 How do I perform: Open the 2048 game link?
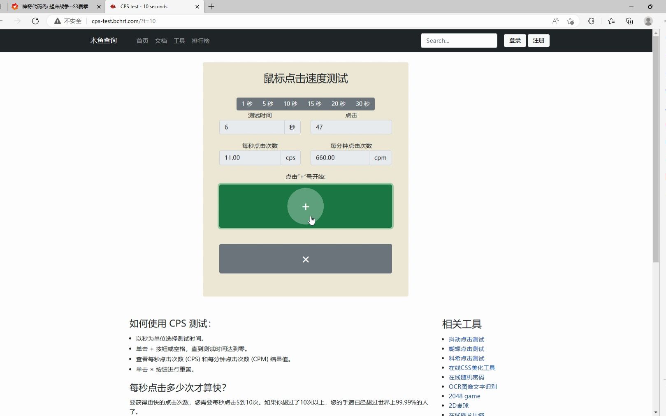pyautogui.click(x=464, y=396)
